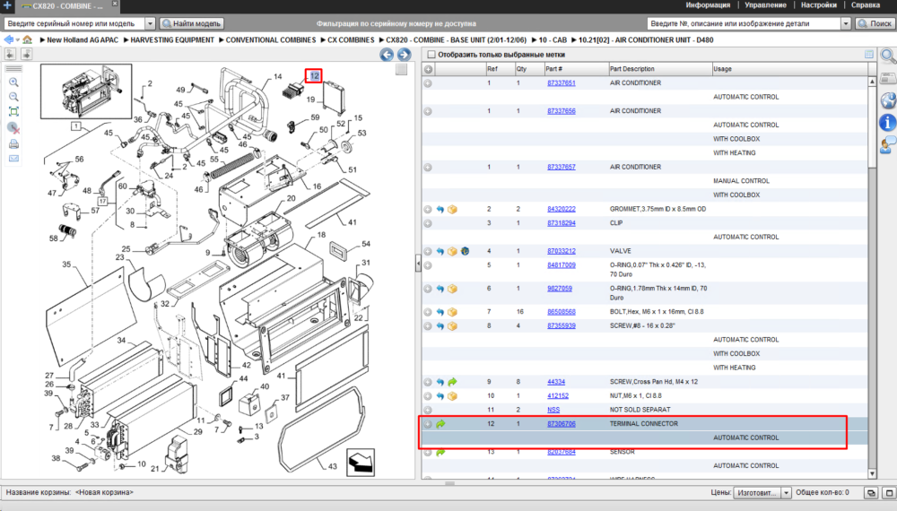The width and height of the screenshot is (897, 511).
Task: Click supersession arrow icon for GROMMET row
Action: coord(440,209)
